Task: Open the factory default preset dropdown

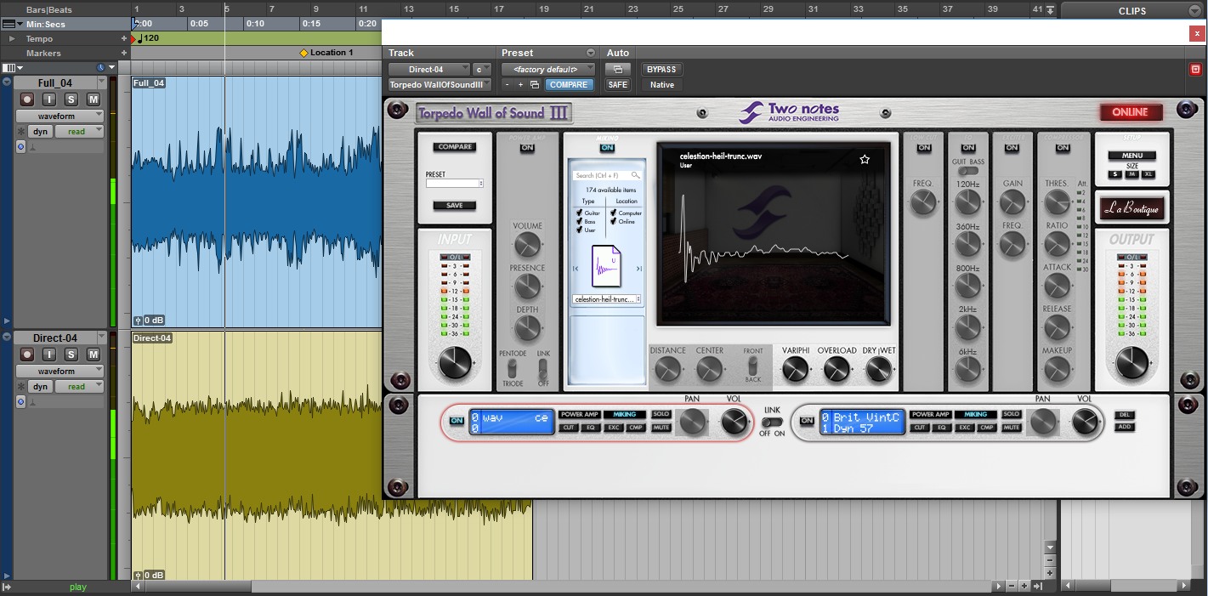Action: 548,70
